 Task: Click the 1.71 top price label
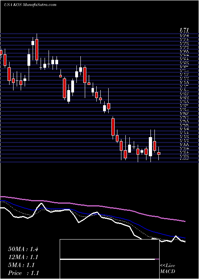(x=183, y=30)
